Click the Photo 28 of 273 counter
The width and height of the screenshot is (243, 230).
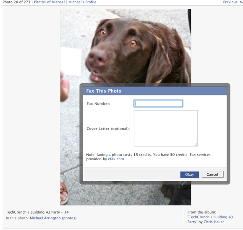pos(16,2)
